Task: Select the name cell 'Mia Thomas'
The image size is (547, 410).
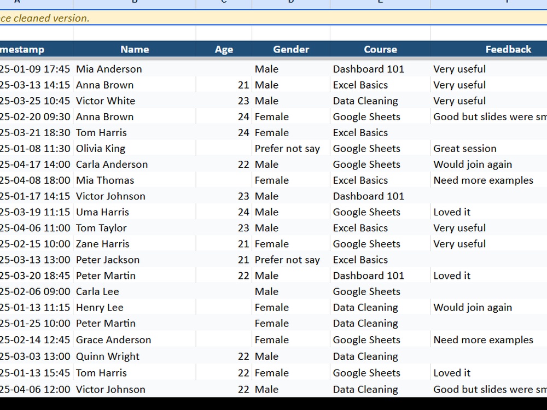Action: point(135,180)
